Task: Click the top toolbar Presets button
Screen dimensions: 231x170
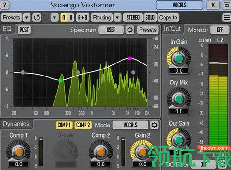Action: (x=12, y=18)
